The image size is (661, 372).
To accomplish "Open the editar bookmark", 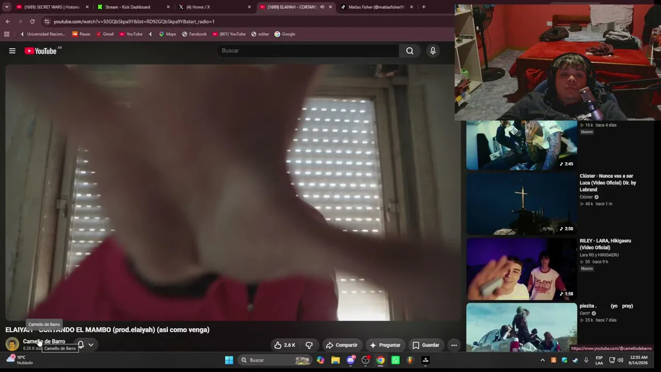I will tap(260, 34).
